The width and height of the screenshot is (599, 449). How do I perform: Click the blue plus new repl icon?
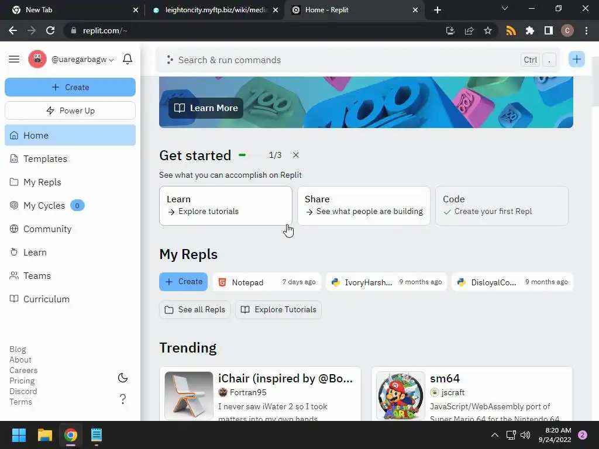pyautogui.click(x=576, y=59)
